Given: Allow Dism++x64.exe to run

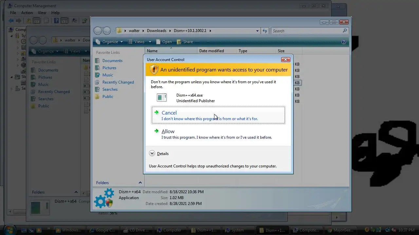Looking at the screenshot, I should click(218, 134).
